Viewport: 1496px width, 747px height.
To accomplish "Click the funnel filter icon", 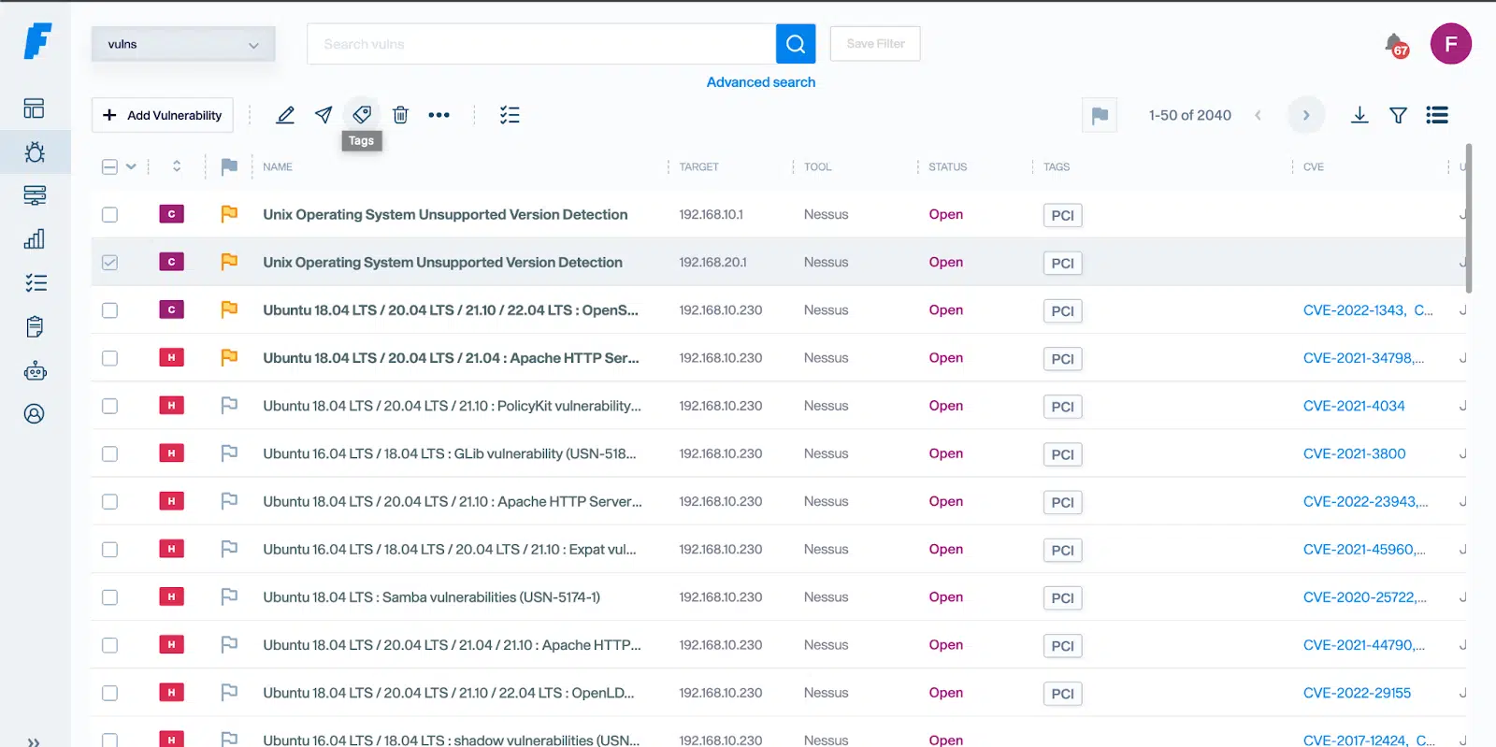I will coord(1398,115).
